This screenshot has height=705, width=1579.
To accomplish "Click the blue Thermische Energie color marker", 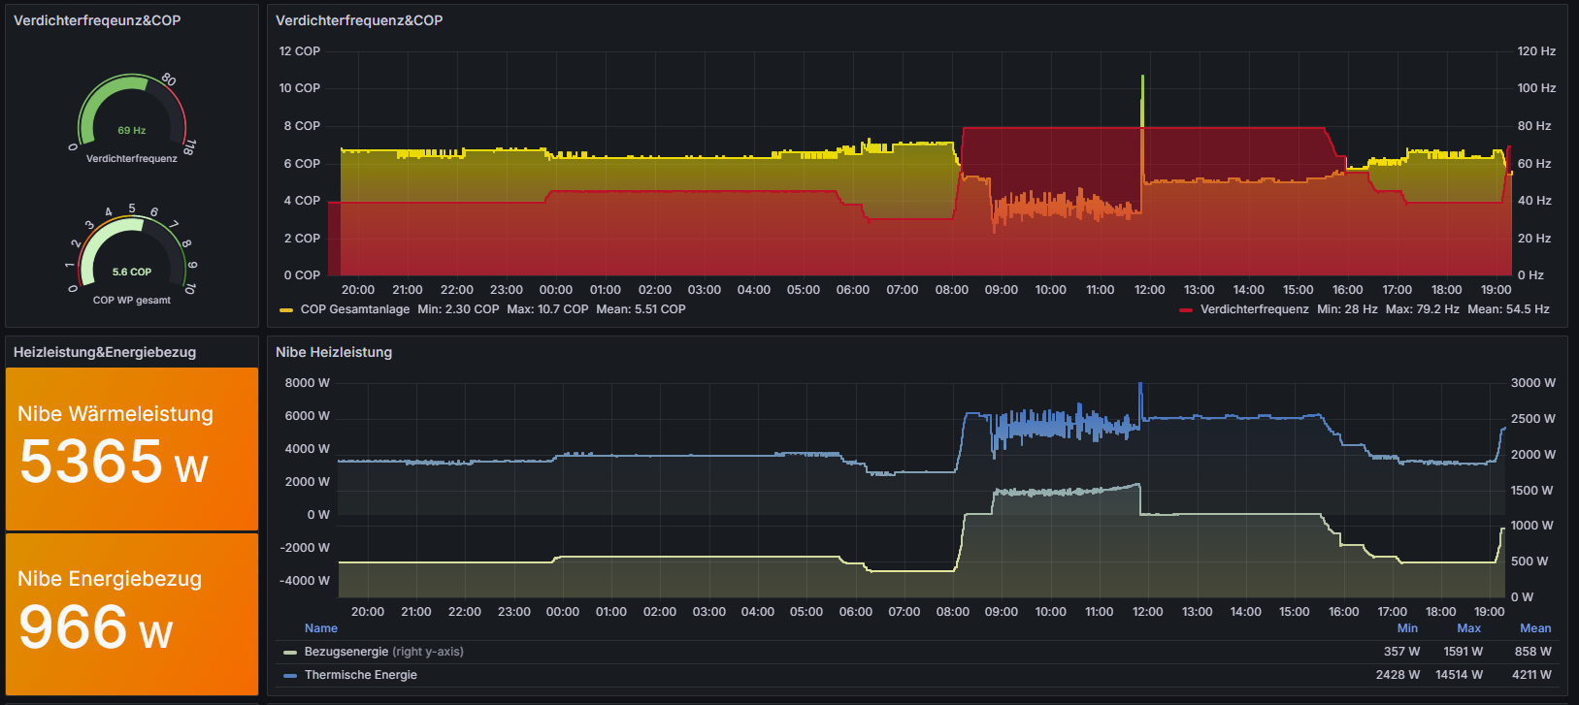I will coord(290,676).
